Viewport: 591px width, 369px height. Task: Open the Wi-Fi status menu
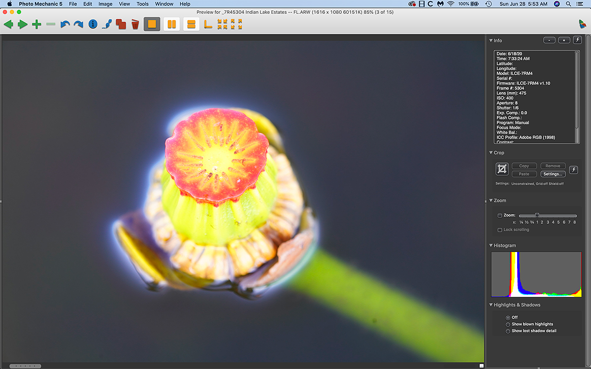(x=451, y=4)
